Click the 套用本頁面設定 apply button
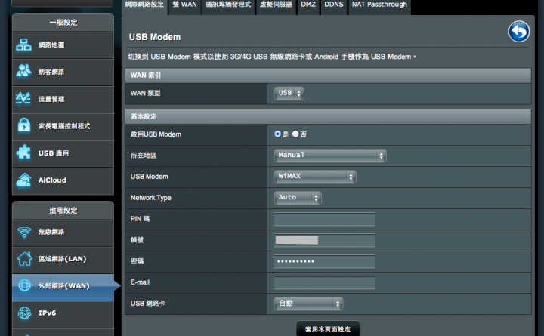 [x=328, y=328]
